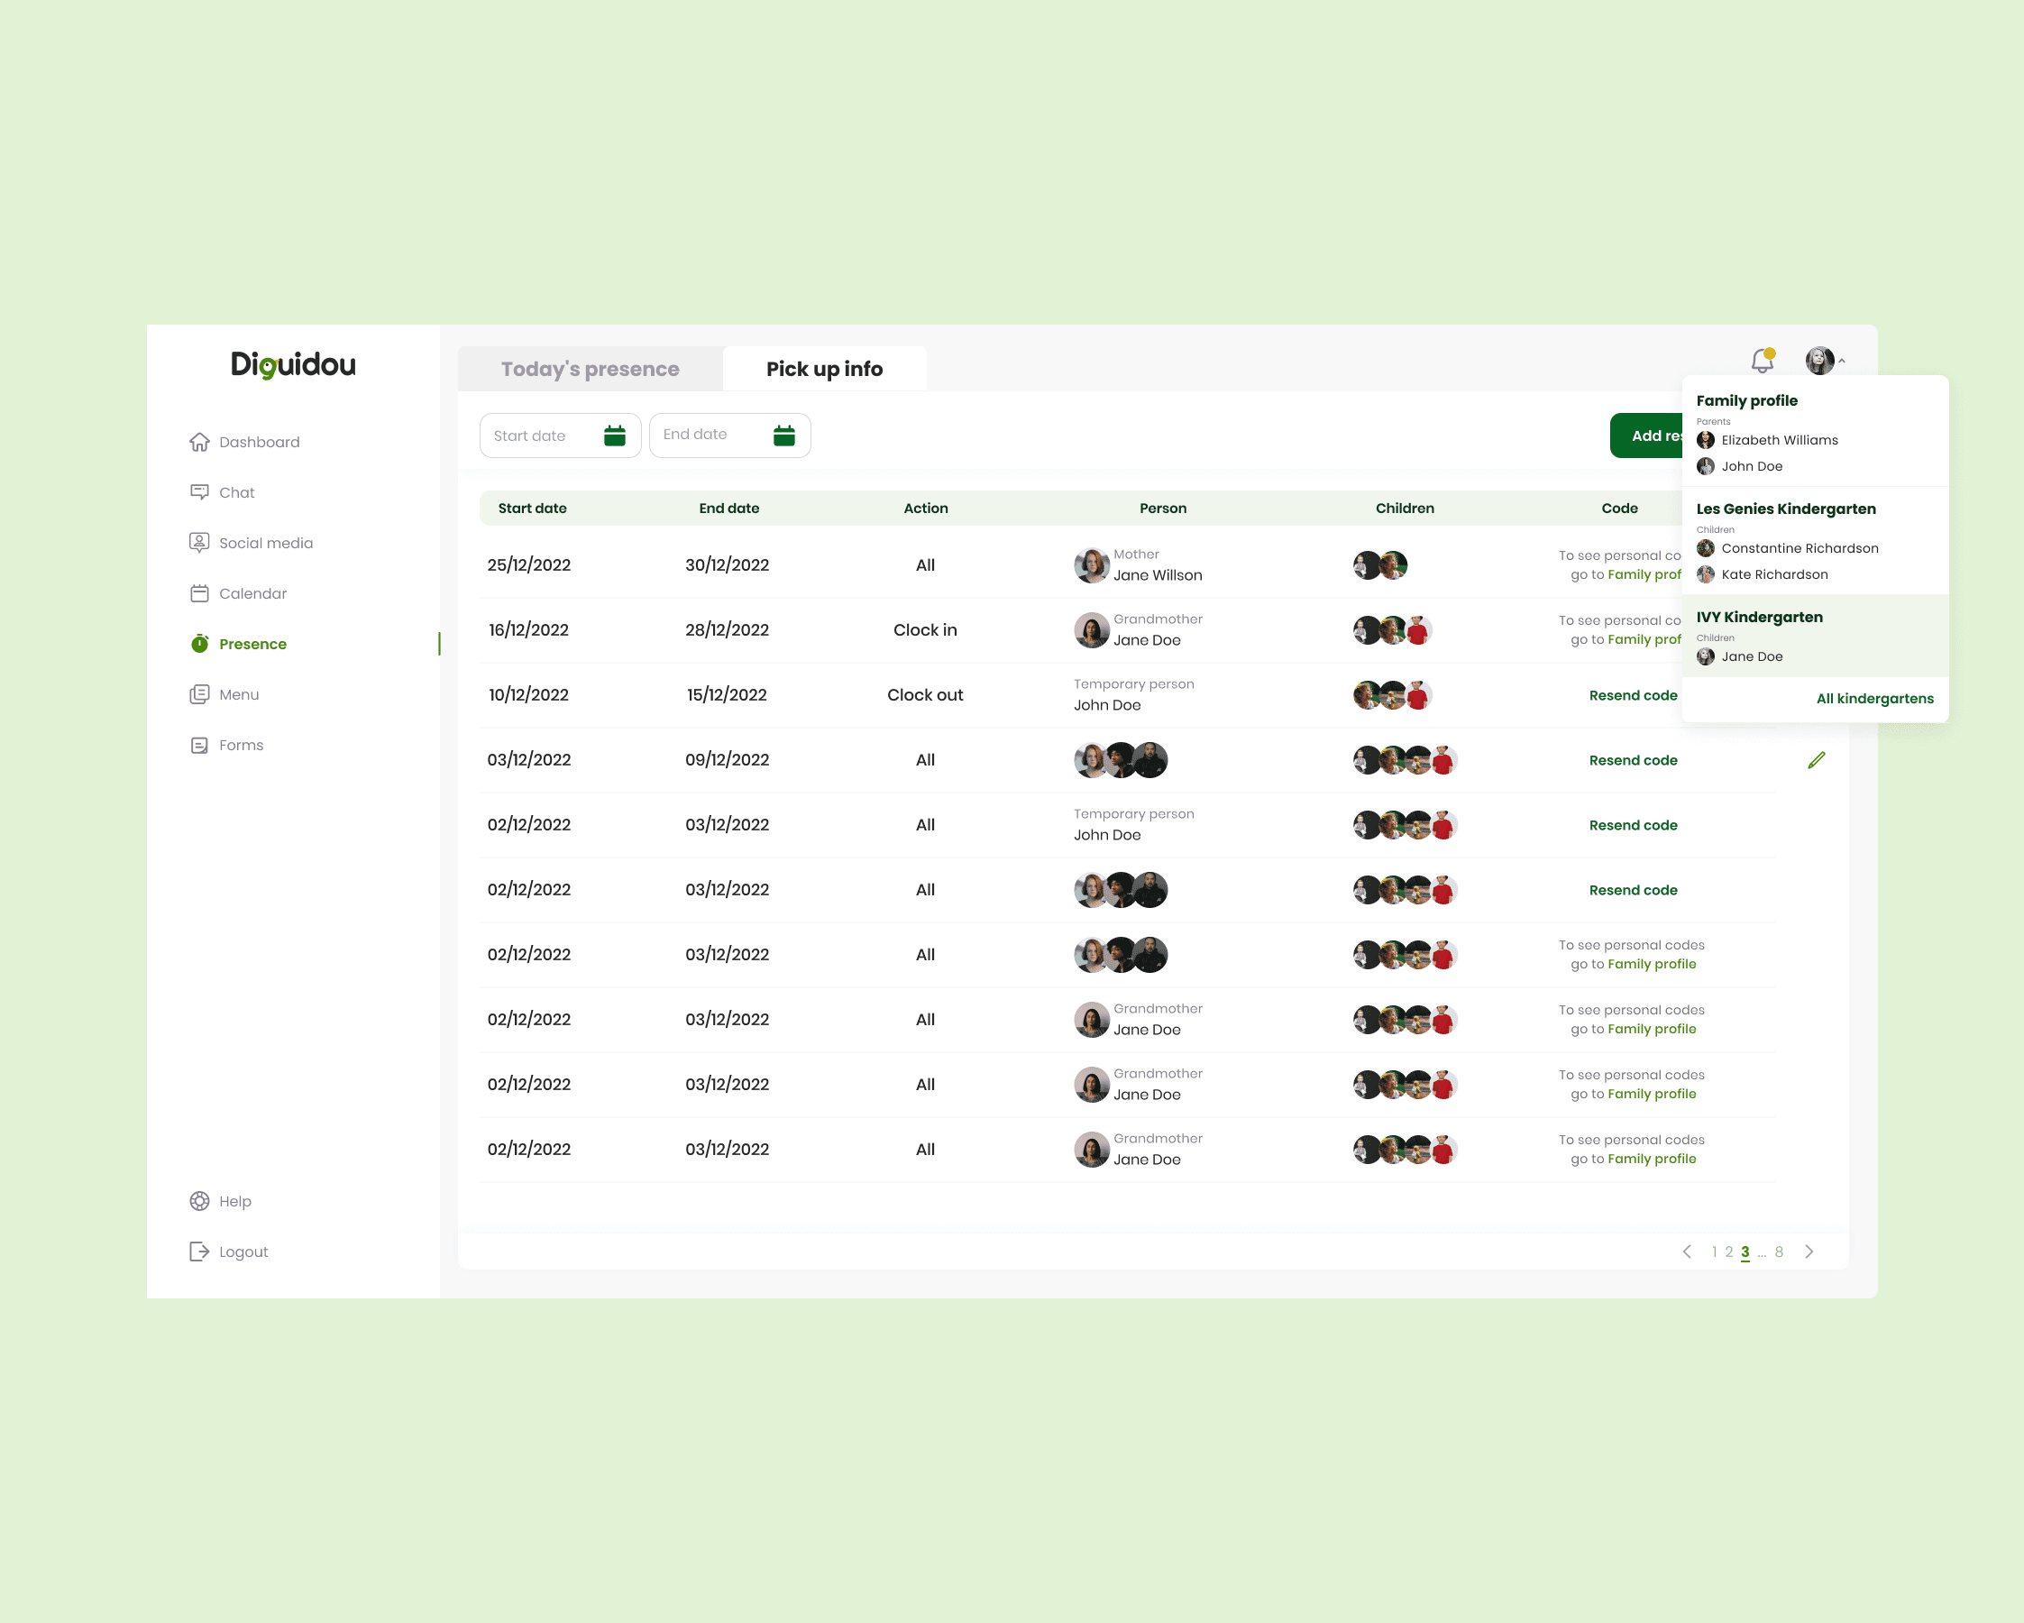The height and width of the screenshot is (1623, 2024).
Task: Open the All kindergartens link
Action: pos(1874,699)
